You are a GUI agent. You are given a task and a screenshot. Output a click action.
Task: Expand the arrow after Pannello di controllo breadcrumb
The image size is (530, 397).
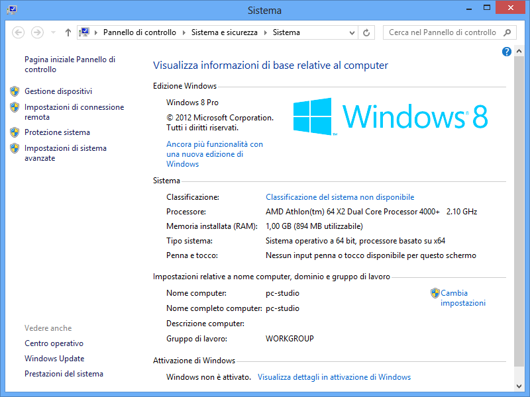(184, 32)
